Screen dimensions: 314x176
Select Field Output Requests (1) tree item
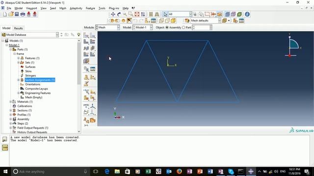[x=33, y=128]
